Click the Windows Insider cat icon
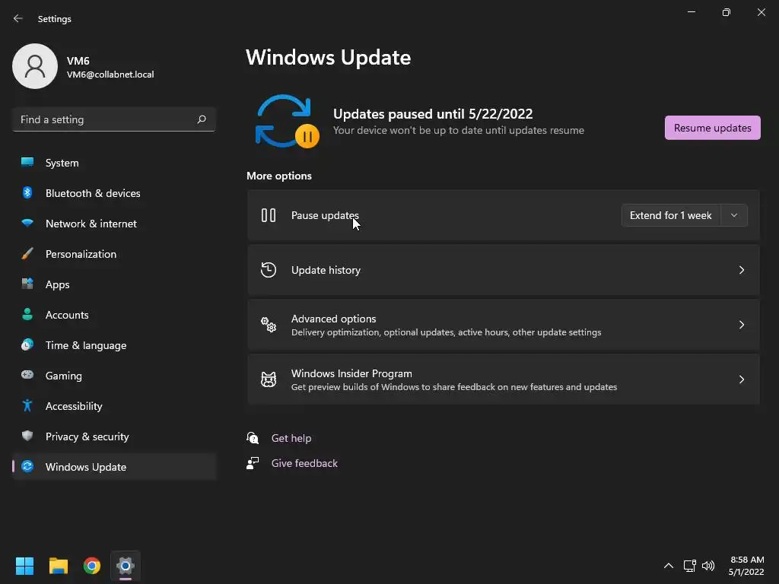This screenshot has width=779, height=584. click(269, 379)
